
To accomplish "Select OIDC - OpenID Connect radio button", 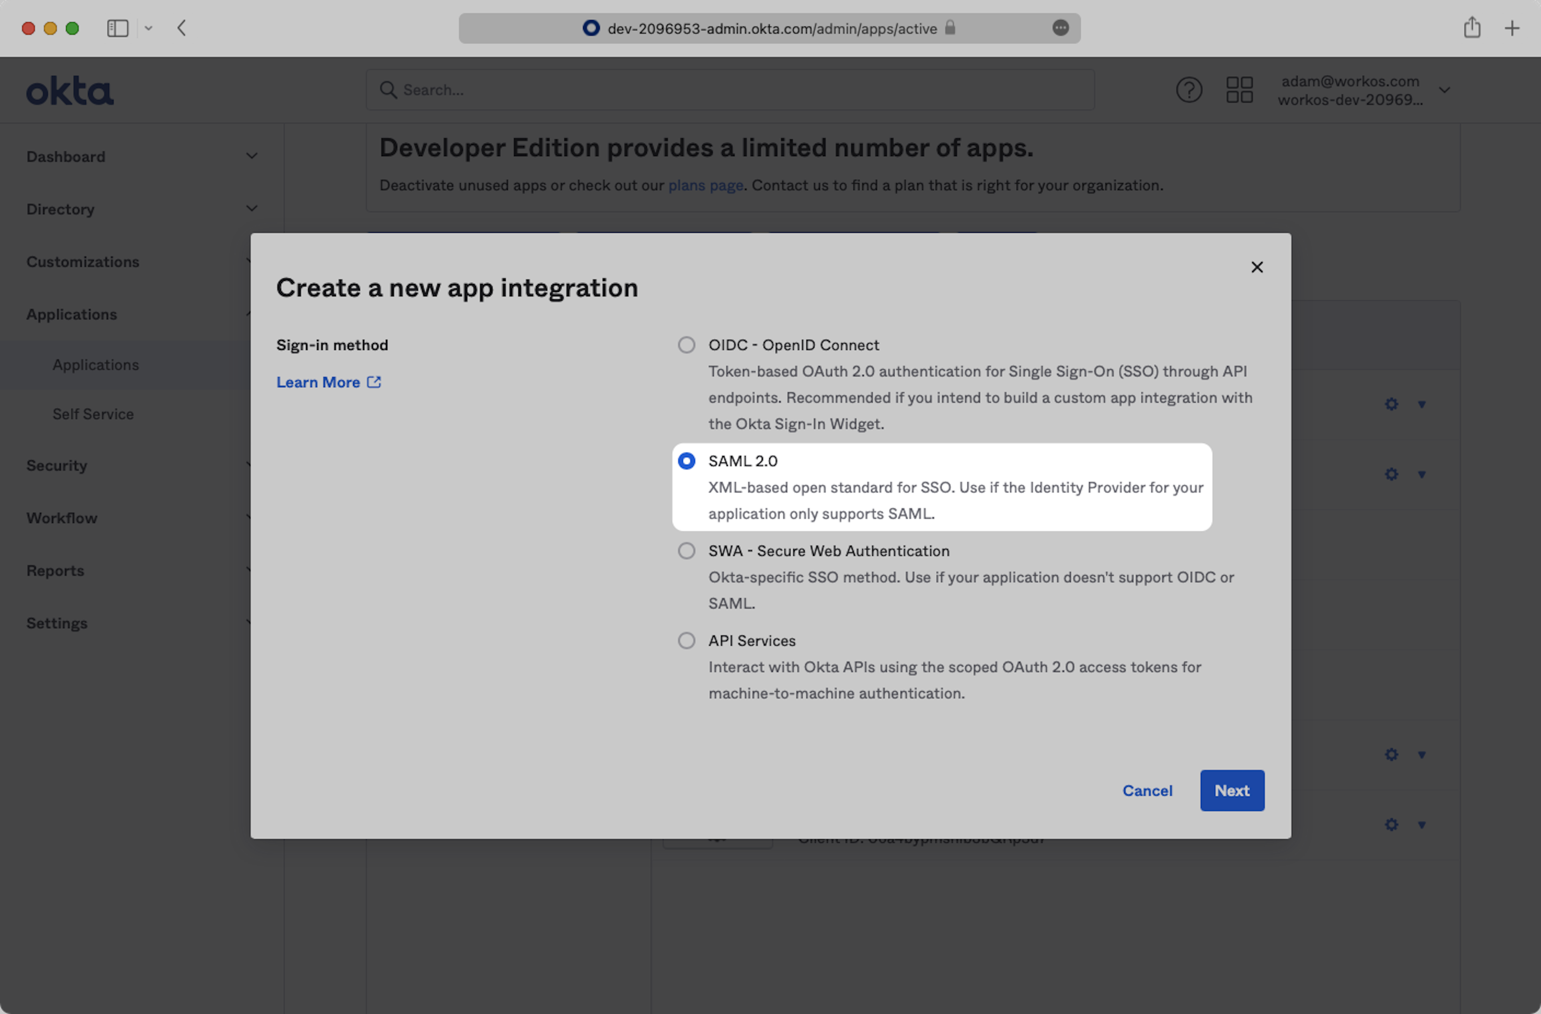I will 686,345.
